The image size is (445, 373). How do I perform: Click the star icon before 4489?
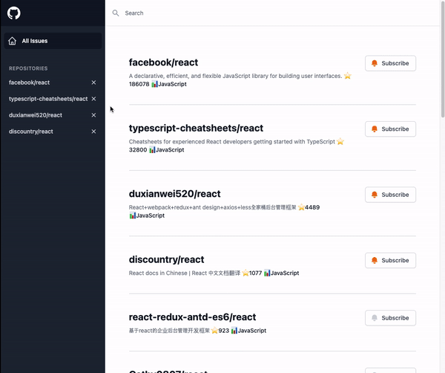(301, 207)
